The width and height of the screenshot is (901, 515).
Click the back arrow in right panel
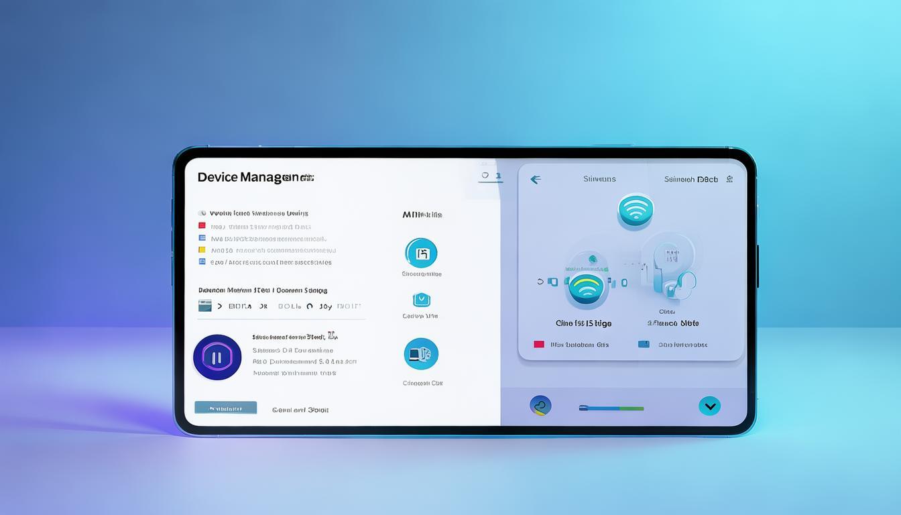click(535, 180)
